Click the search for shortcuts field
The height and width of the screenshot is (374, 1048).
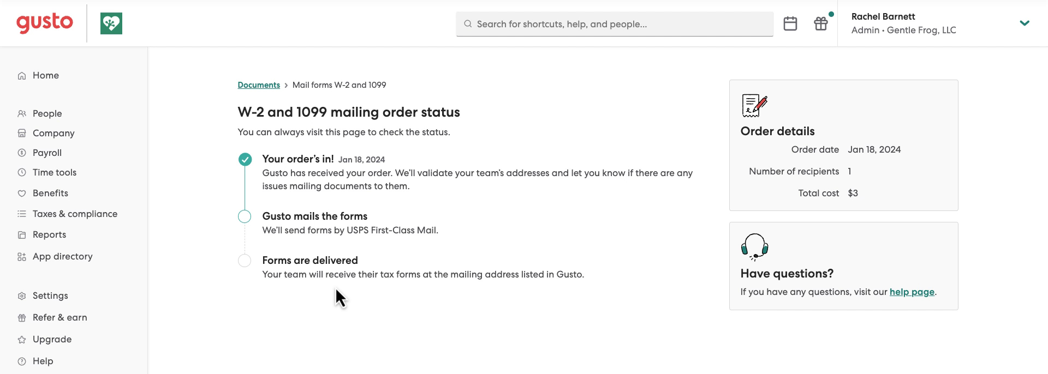[x=615, y=24]
